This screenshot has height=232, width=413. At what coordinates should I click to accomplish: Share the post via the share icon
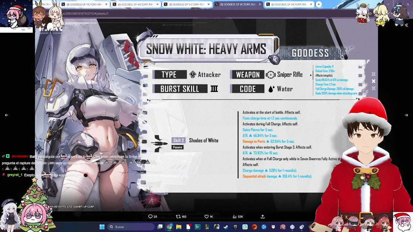click(x=263, y=217)
